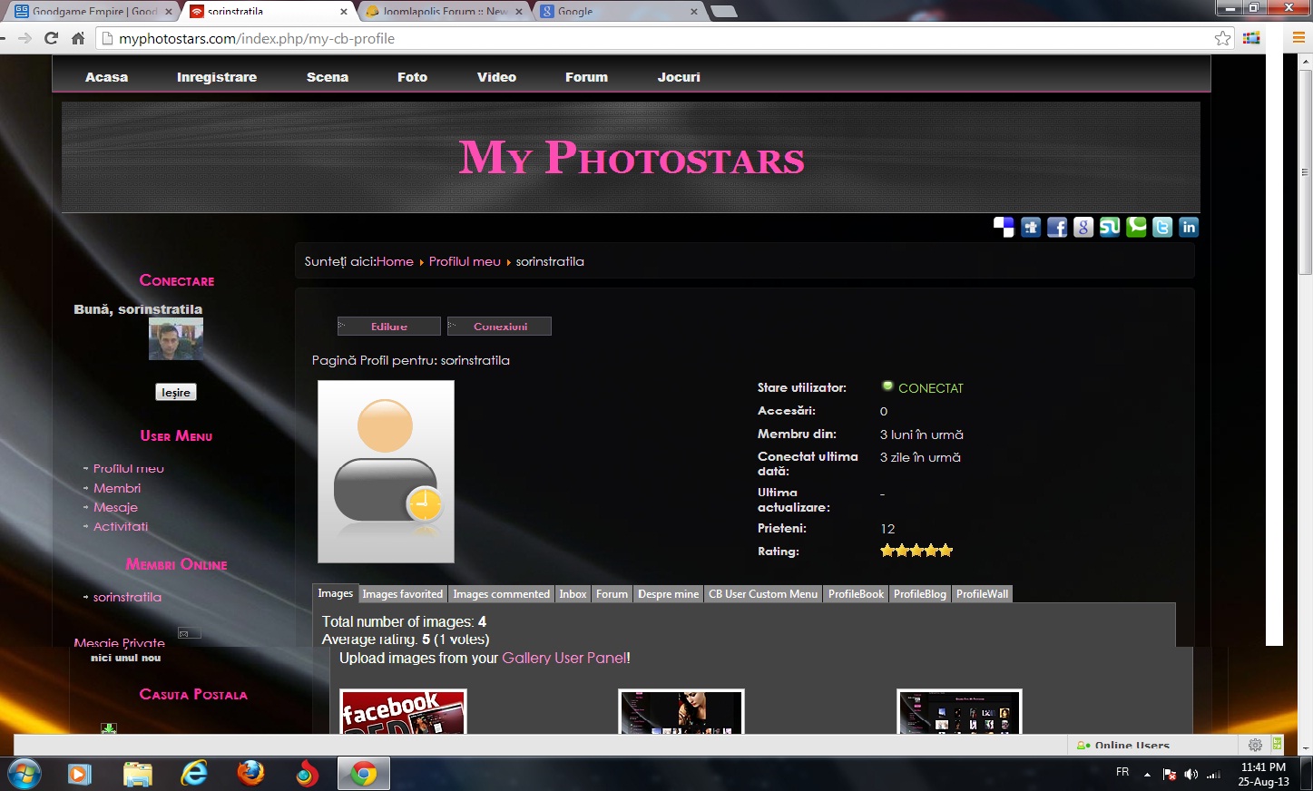Share page on Digg icon
1313x791 pixels.
point(1031,228)
